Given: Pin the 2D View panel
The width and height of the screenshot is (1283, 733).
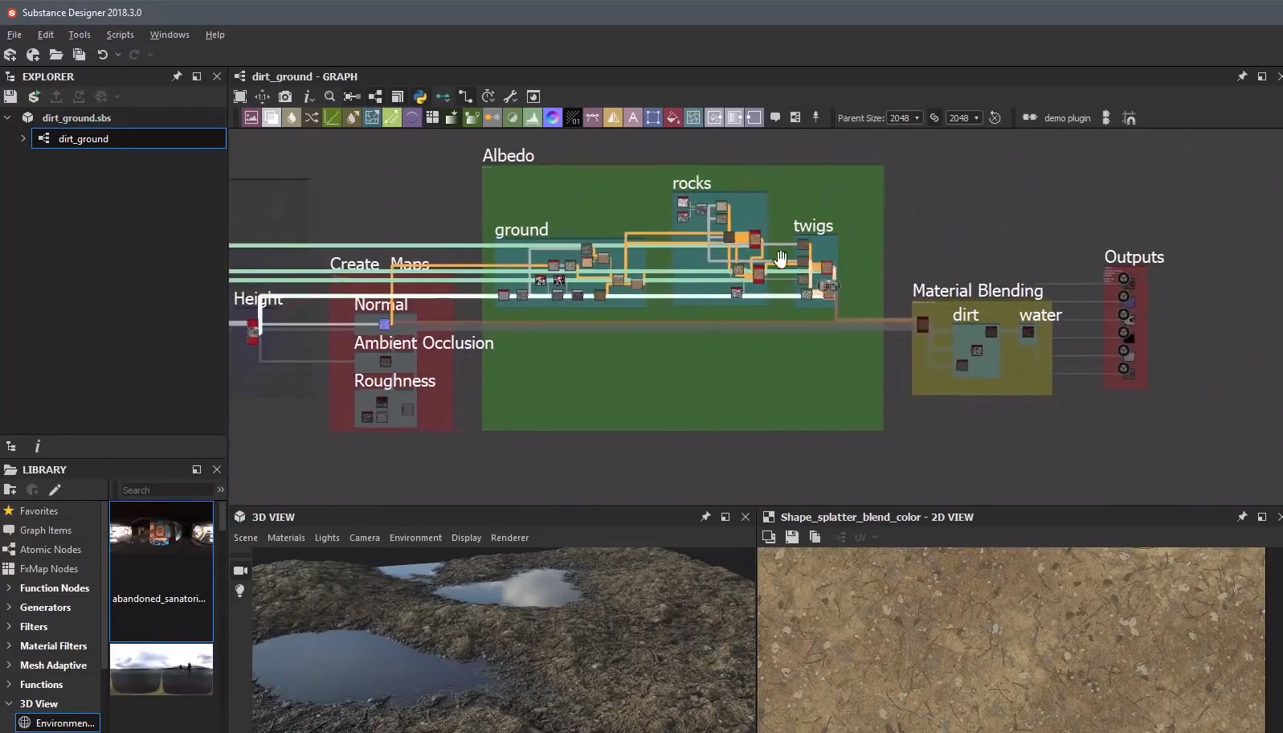Looking at the screenshot, I should point(1242,517).
